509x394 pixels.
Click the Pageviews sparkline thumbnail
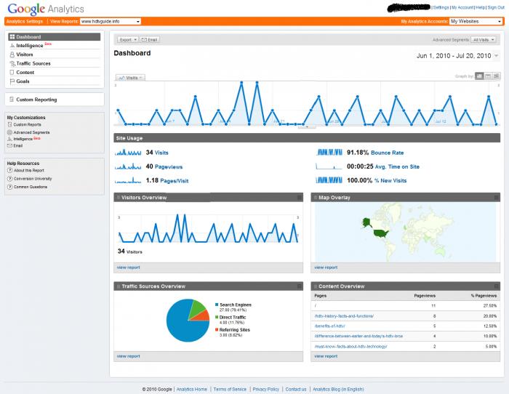pos(128,166)
